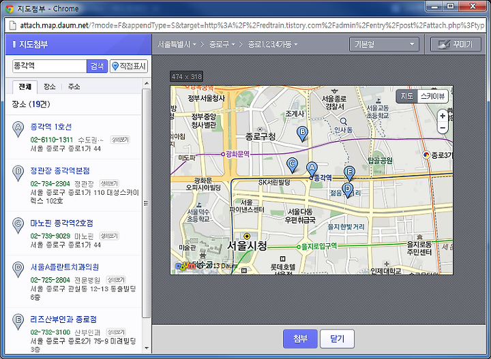Viewport: 491px width, 359px height.
Task: Select the 주소 results tab
Action: click(x=74, y=87)
